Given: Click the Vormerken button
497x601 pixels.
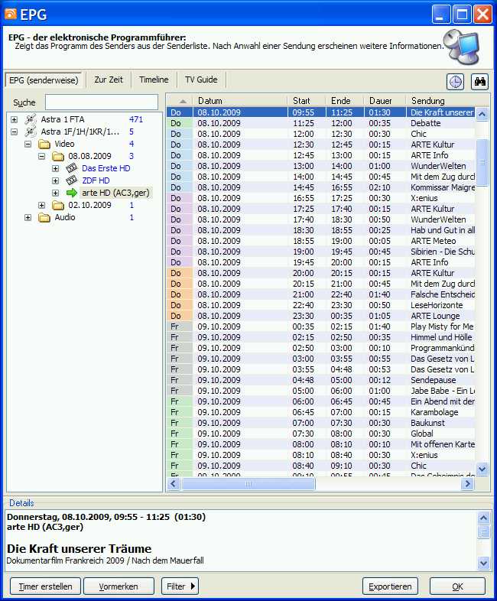Looking at the screenshot, I should (119, 586).
